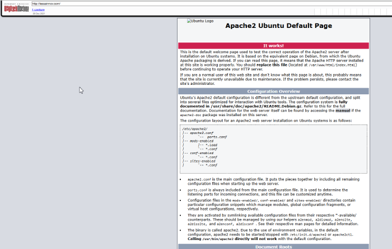Select the "Configuration Overview" section header

tap(273, 91)
